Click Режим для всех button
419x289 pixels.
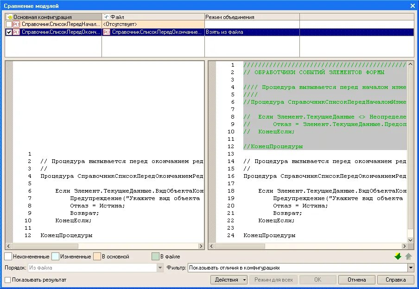273,280
